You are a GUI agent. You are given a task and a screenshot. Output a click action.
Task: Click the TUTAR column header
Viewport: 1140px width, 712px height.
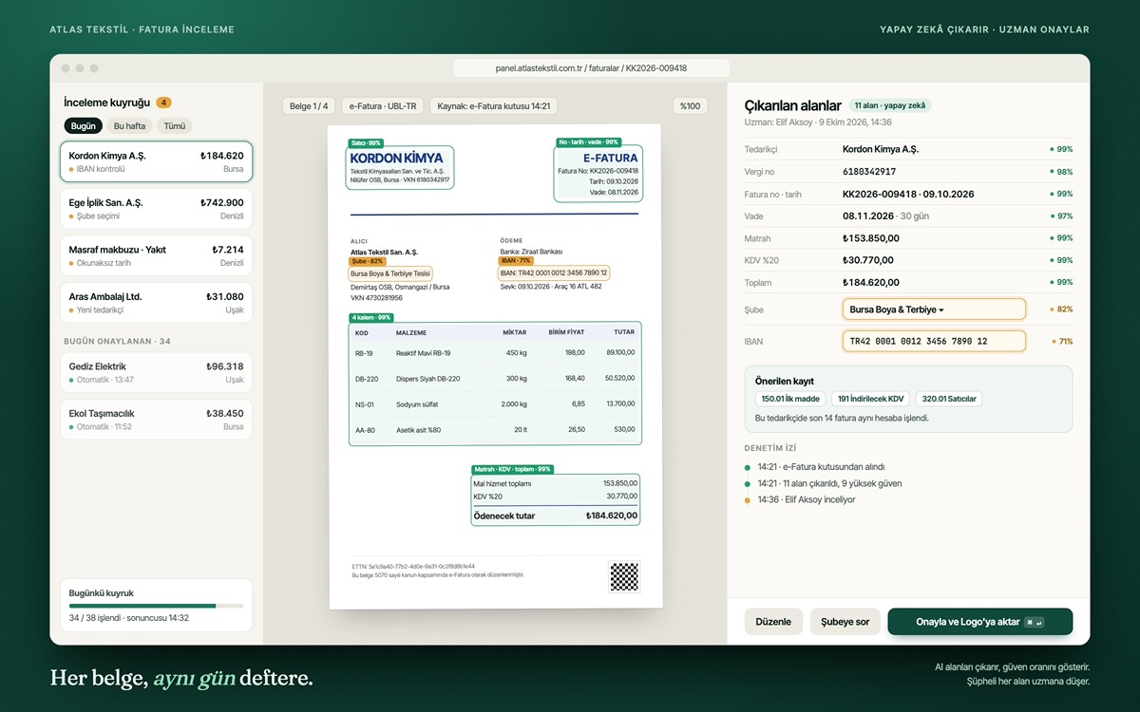tap(624, 332)
